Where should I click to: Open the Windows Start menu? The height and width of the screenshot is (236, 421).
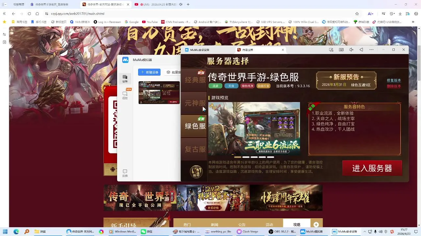coord(5,231)
